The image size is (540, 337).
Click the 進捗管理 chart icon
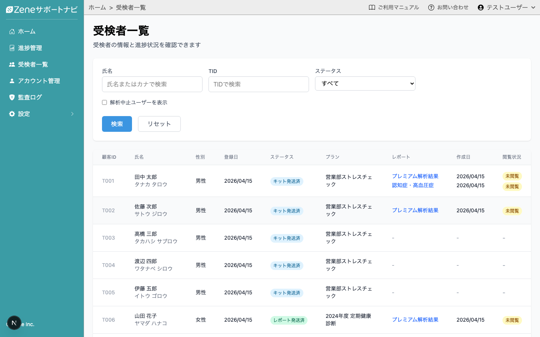(12, 48)
